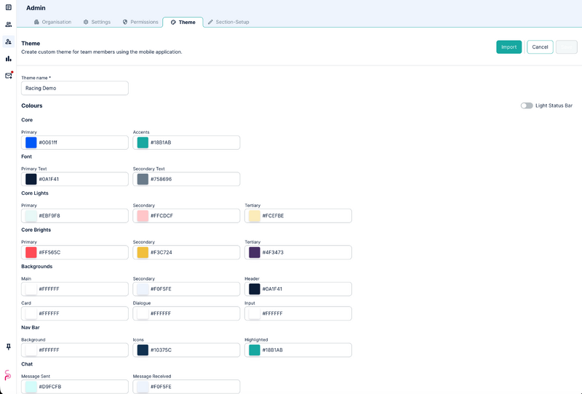Open the mail icon with red notification
Screen dimensions: 582x394
tap(9, 76)
